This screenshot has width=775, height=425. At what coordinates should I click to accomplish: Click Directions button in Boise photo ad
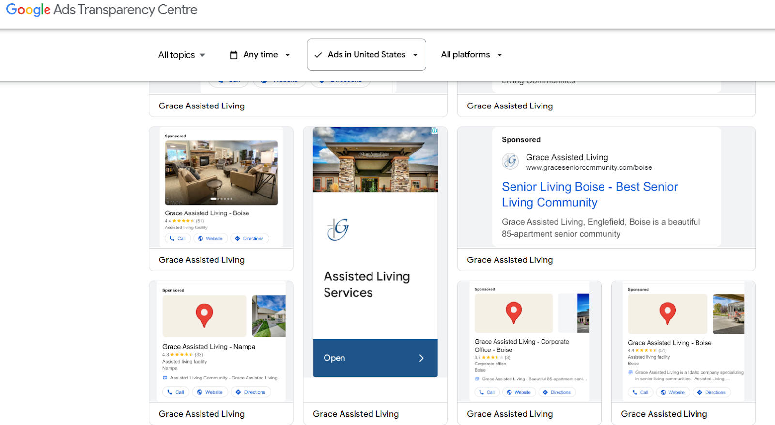[x=249, y=238]
